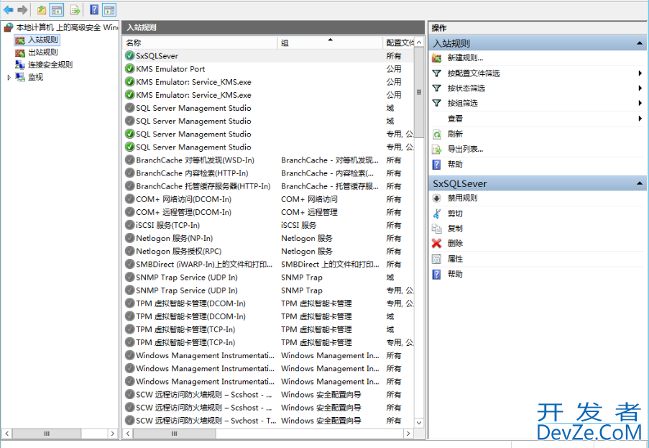Click the 属性 icon in actions
Viewport: 649px width, 448px height.
pos(437,259)
